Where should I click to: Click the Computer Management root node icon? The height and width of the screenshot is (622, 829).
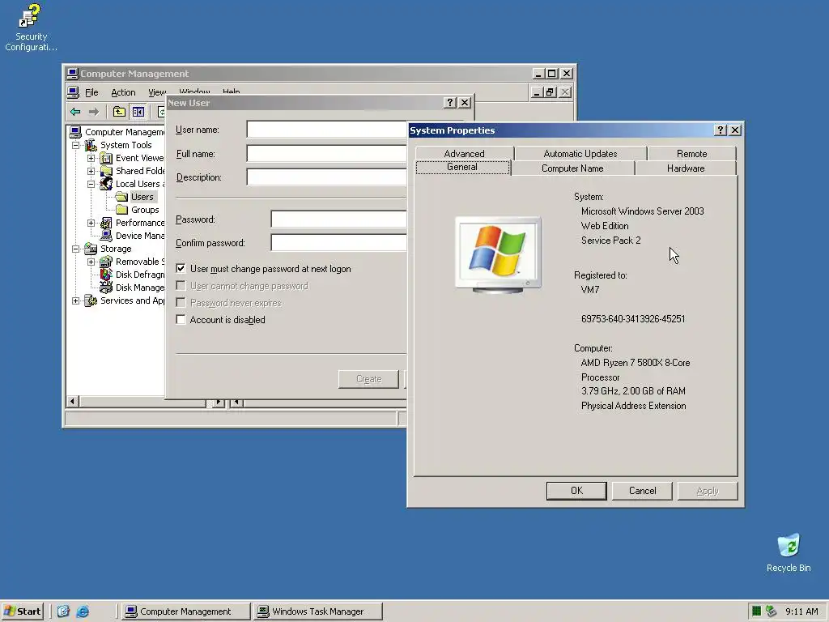tap(75, 132)
